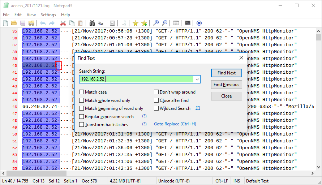322x185 pixels.
Task: Enable Match whole word only
Action: 82,100
